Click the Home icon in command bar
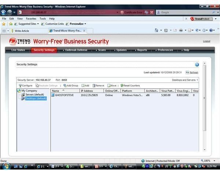The width and height of the screenshot is (220, 171). click(157, 30)
